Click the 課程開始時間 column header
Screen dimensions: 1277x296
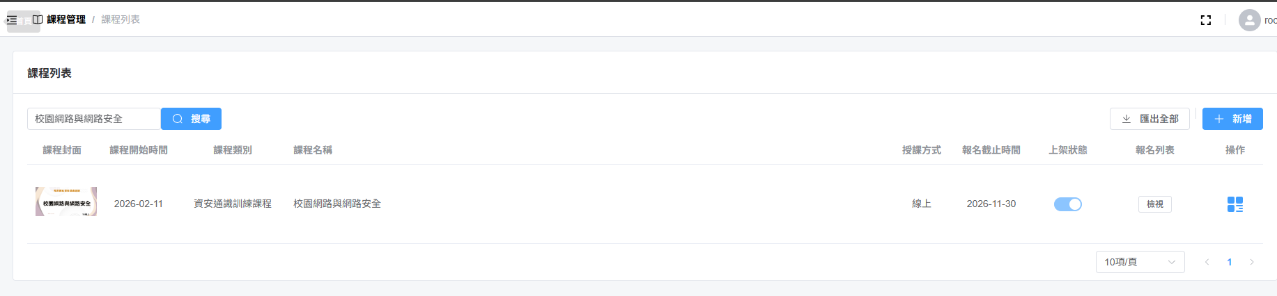(x=139, y=150)
